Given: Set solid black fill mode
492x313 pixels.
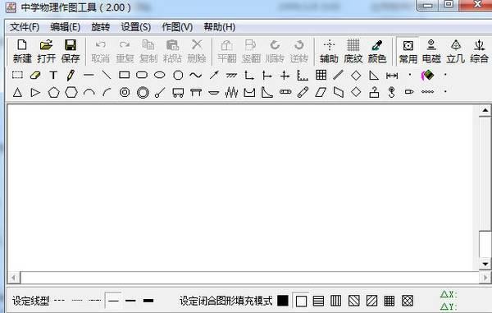Looking at the screenshot, I should click(x=283, y=301).
